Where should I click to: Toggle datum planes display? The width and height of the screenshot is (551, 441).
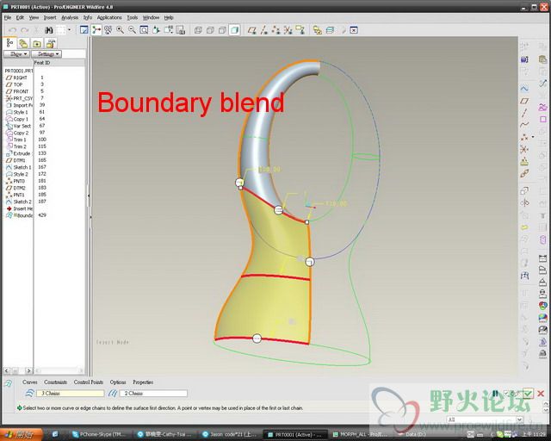point(252,30)
